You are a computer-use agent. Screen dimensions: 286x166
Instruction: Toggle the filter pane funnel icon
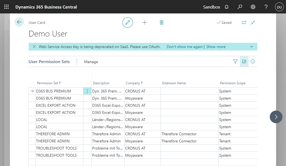click(235, 62)
